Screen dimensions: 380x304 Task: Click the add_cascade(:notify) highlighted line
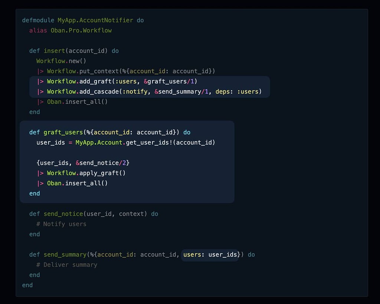tap(148, 91)
